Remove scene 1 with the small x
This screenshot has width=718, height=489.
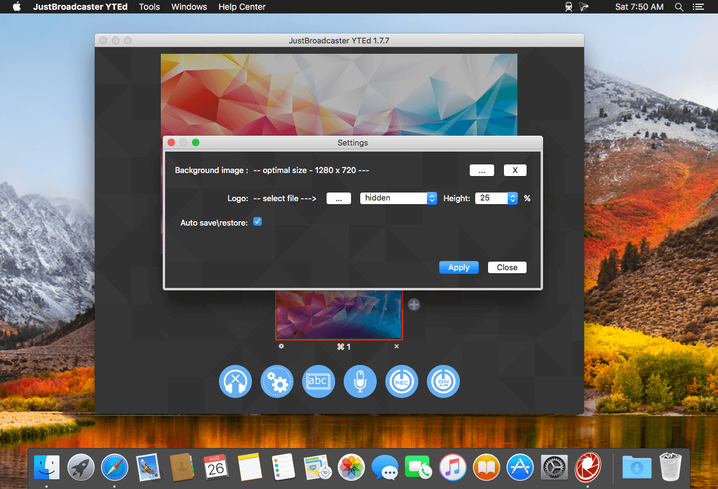(396, 346)
